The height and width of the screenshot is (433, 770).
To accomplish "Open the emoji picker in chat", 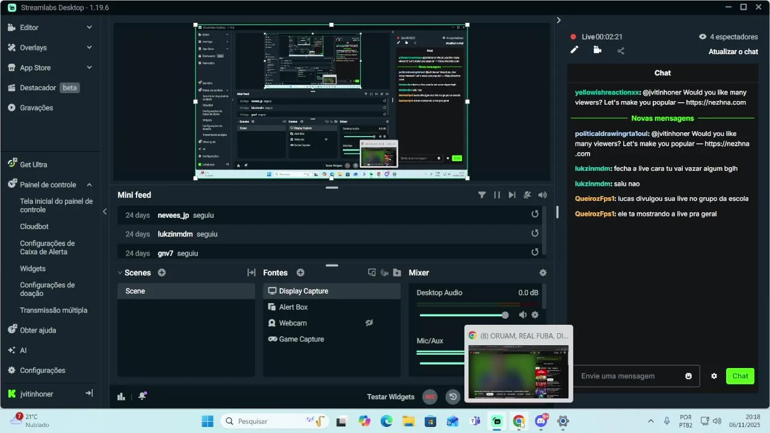I will click(x=689, y=376).
